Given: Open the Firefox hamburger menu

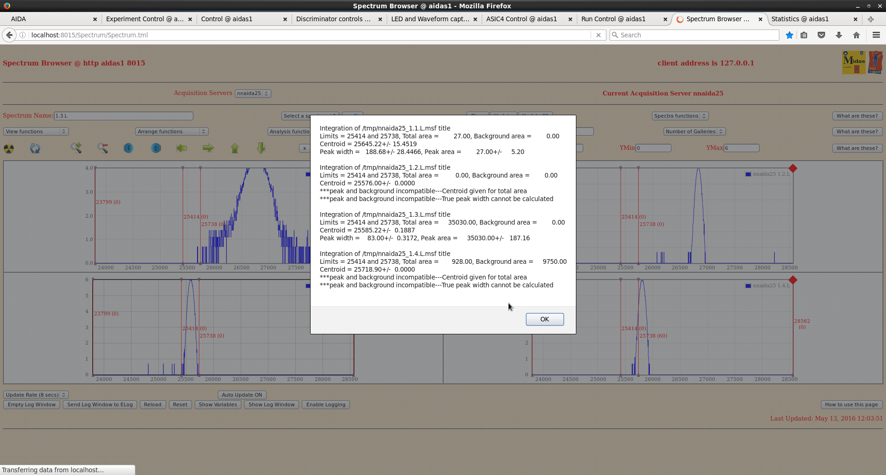Looking at the screenshot, I should click(876, 35).
